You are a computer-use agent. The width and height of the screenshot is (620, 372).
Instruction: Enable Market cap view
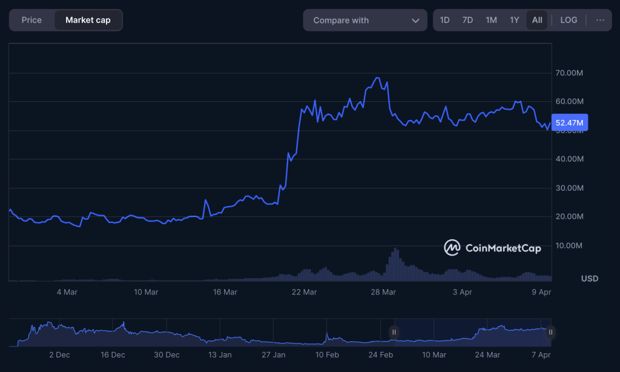[88, 20]
